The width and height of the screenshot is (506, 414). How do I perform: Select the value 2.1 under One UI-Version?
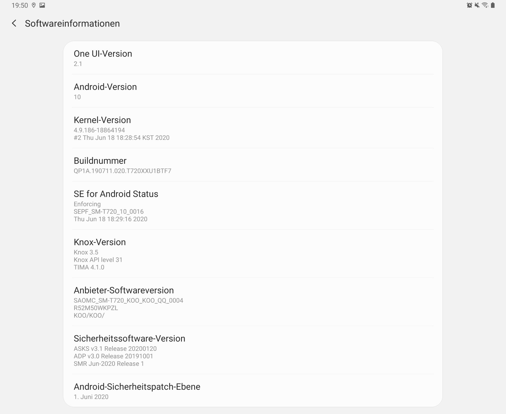[x=78, y=64]
